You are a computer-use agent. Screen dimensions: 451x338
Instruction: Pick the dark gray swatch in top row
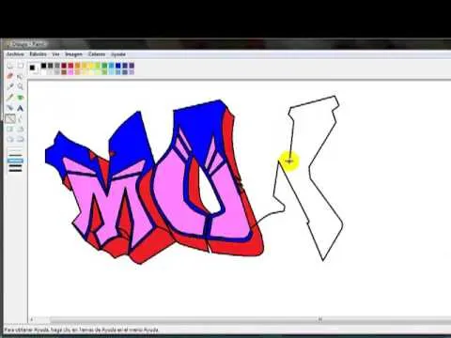(x=51, y=66)
